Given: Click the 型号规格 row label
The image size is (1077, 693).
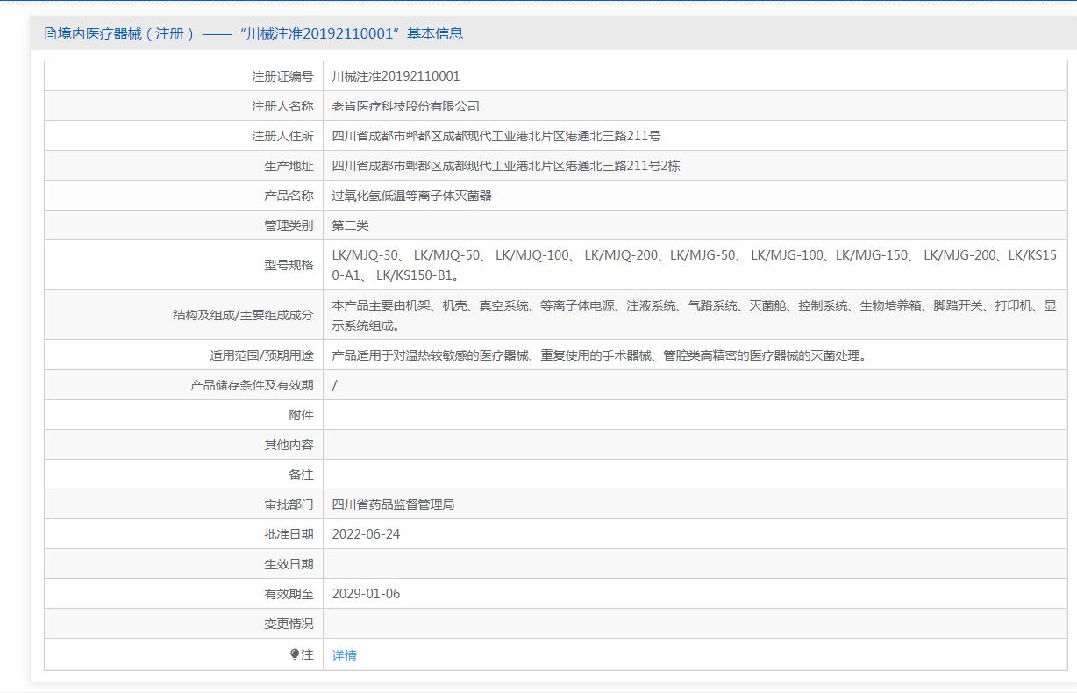Looking at the screenshot, I should point(289,265).
